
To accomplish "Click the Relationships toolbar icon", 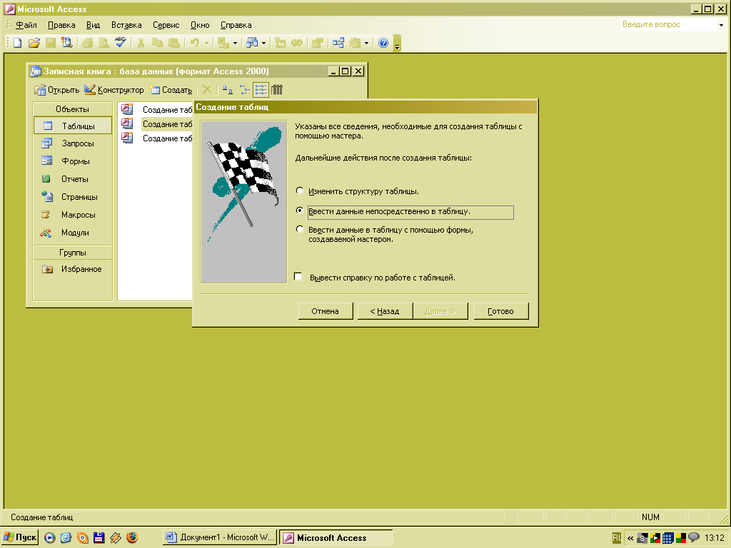I will [338, 43].
